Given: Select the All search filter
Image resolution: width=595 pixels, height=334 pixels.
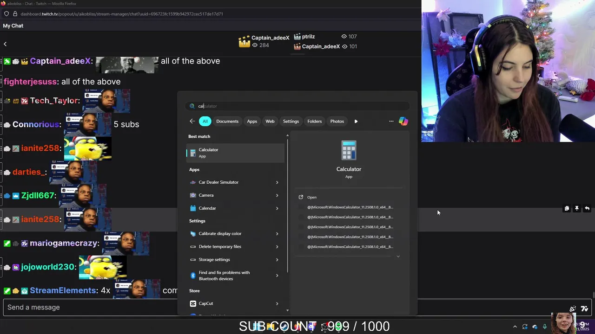Looking at the screenshot, I should tap(205, 121).
